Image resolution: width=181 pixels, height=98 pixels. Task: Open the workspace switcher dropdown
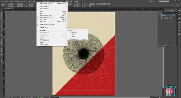coord(153,1)
